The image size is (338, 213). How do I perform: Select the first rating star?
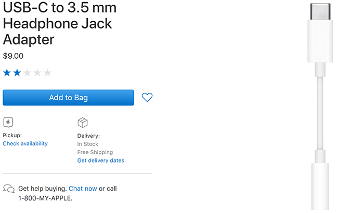pyautogui.click(x=7, y=73)
